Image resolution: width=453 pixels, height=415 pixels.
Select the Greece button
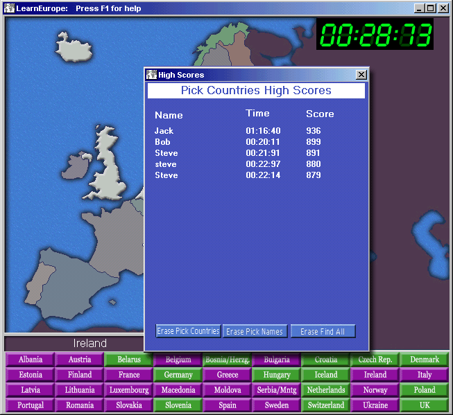click(x=228, y=375)
